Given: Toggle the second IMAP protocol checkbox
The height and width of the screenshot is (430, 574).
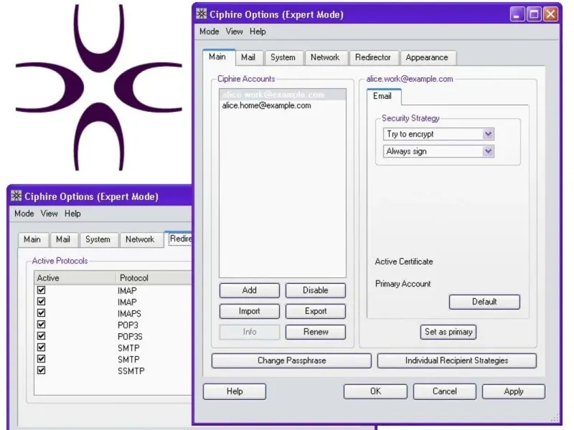Looking at the screenshot, I should [42, 301].
